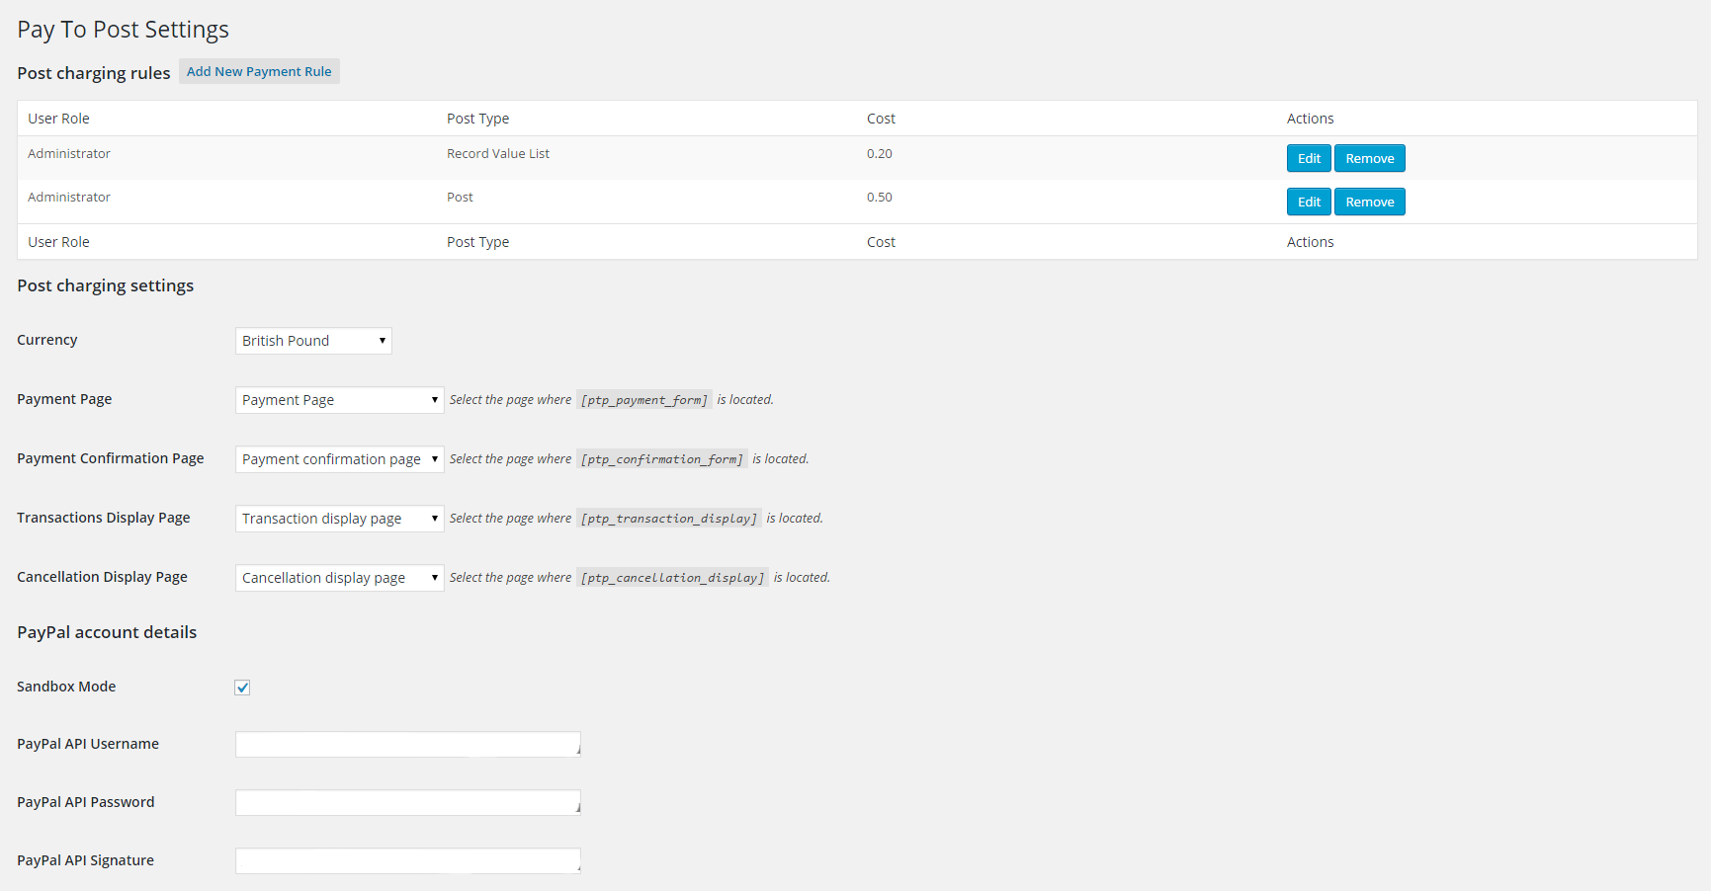Click the Cancellation Display Page label
Image resolution: width=1711 pixels, height=891 pixels.
click(102, 577)
